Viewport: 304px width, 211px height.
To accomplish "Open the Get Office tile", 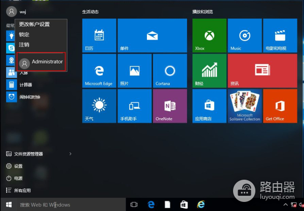I will (x=280, y=106).
